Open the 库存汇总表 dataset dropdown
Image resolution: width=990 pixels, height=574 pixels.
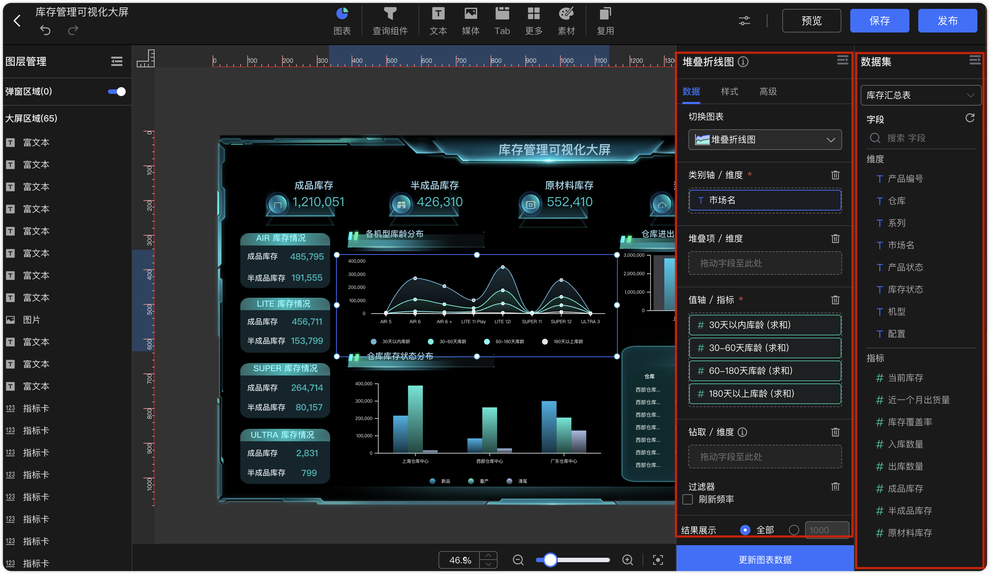tap(920, 95)
